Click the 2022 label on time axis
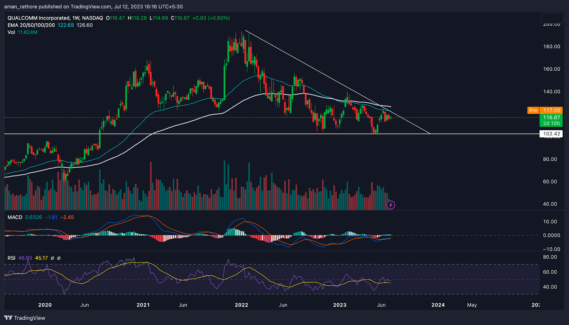The height and width of the screenshot is (325, 569). tap(241, 305)
